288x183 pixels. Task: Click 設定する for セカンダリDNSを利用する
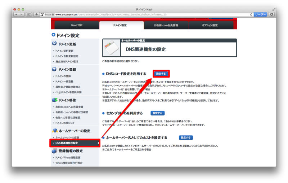coord(158,113)
